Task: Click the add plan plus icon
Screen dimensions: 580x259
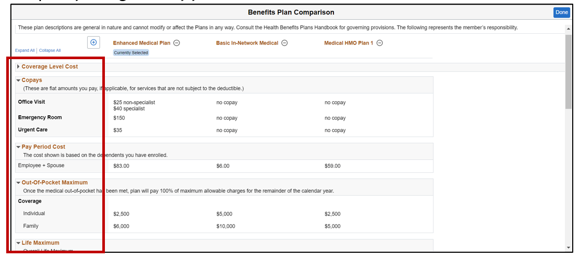Action: pos(93,43)
